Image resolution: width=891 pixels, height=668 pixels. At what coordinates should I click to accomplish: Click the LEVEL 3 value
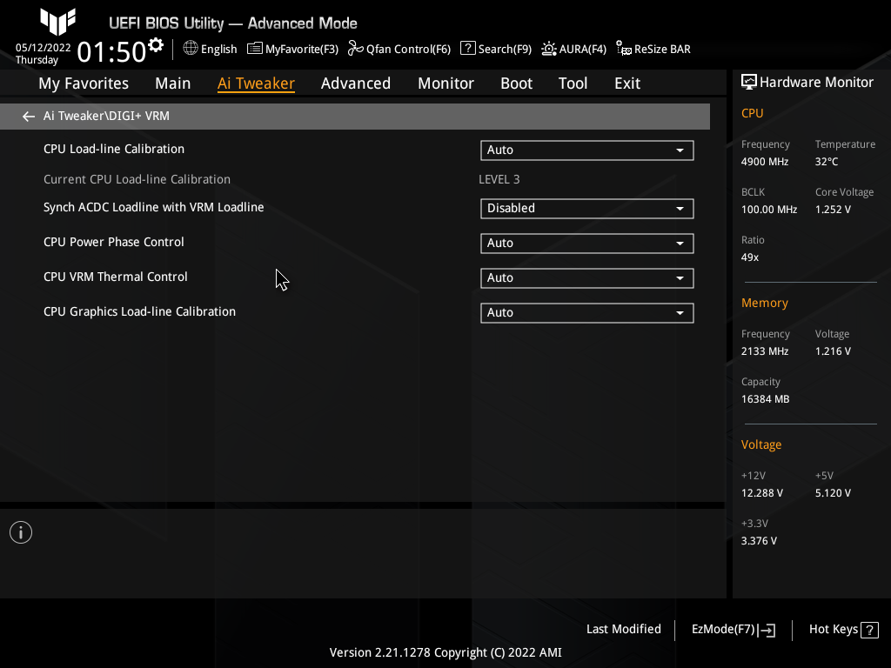pyautogui.click(x=499, y=179)
